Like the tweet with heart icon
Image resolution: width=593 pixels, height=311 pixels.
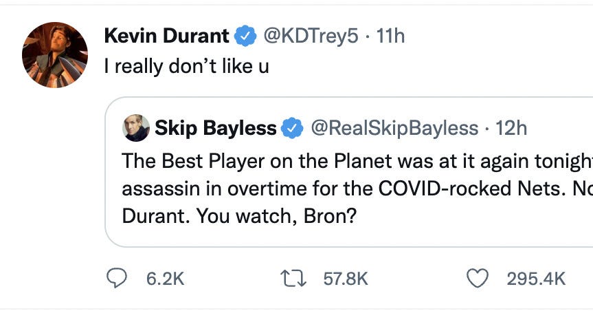477,278
